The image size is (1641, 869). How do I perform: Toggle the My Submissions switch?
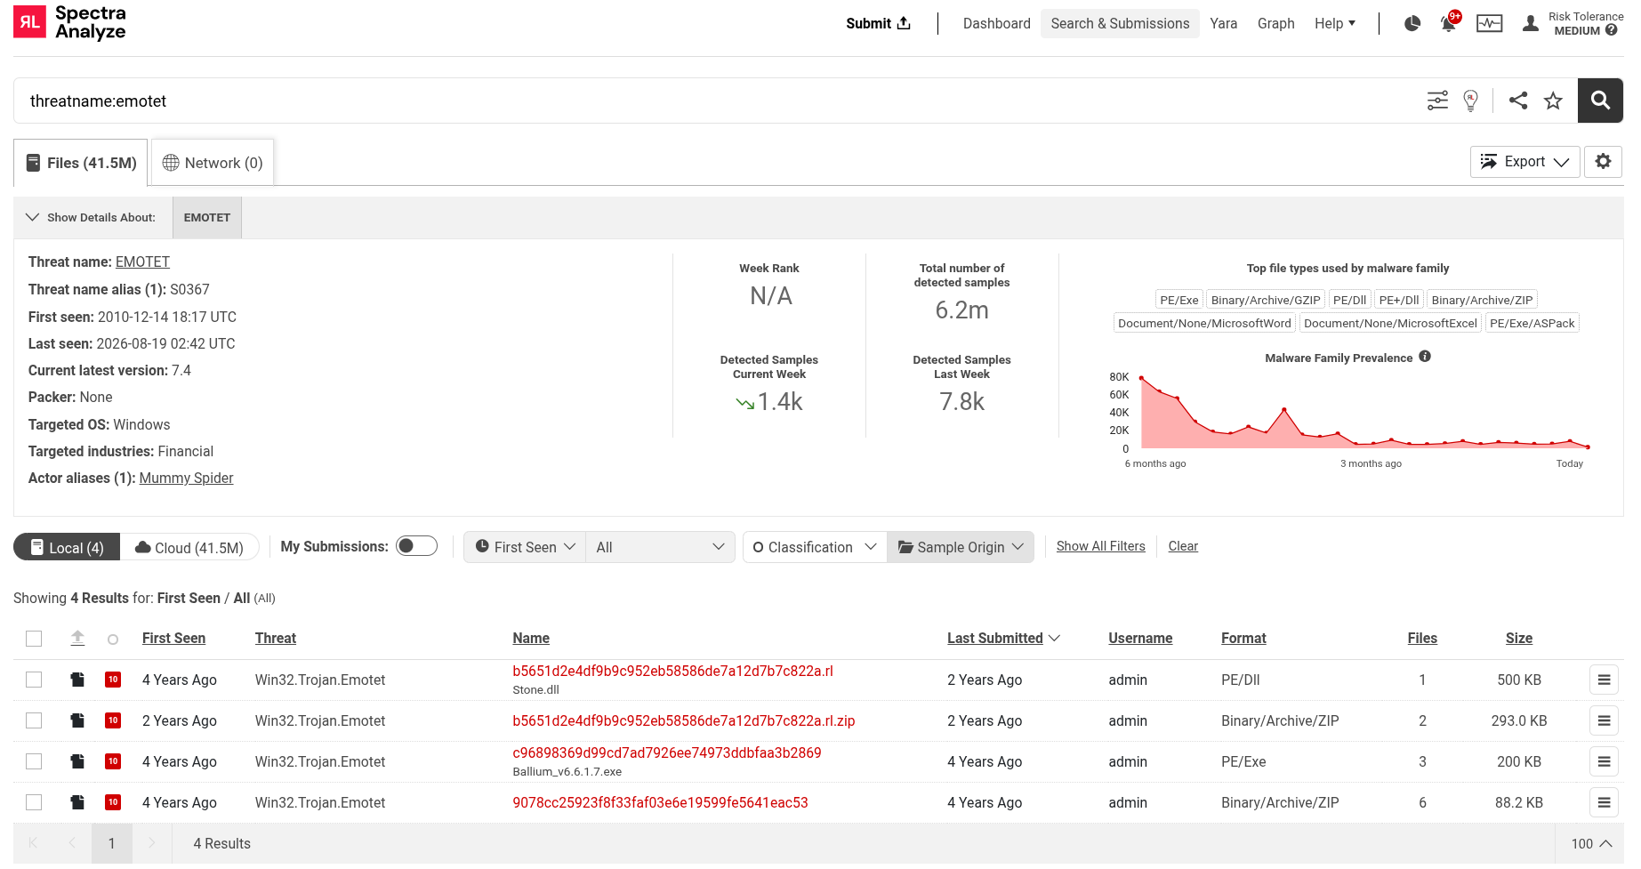[416, 546]
